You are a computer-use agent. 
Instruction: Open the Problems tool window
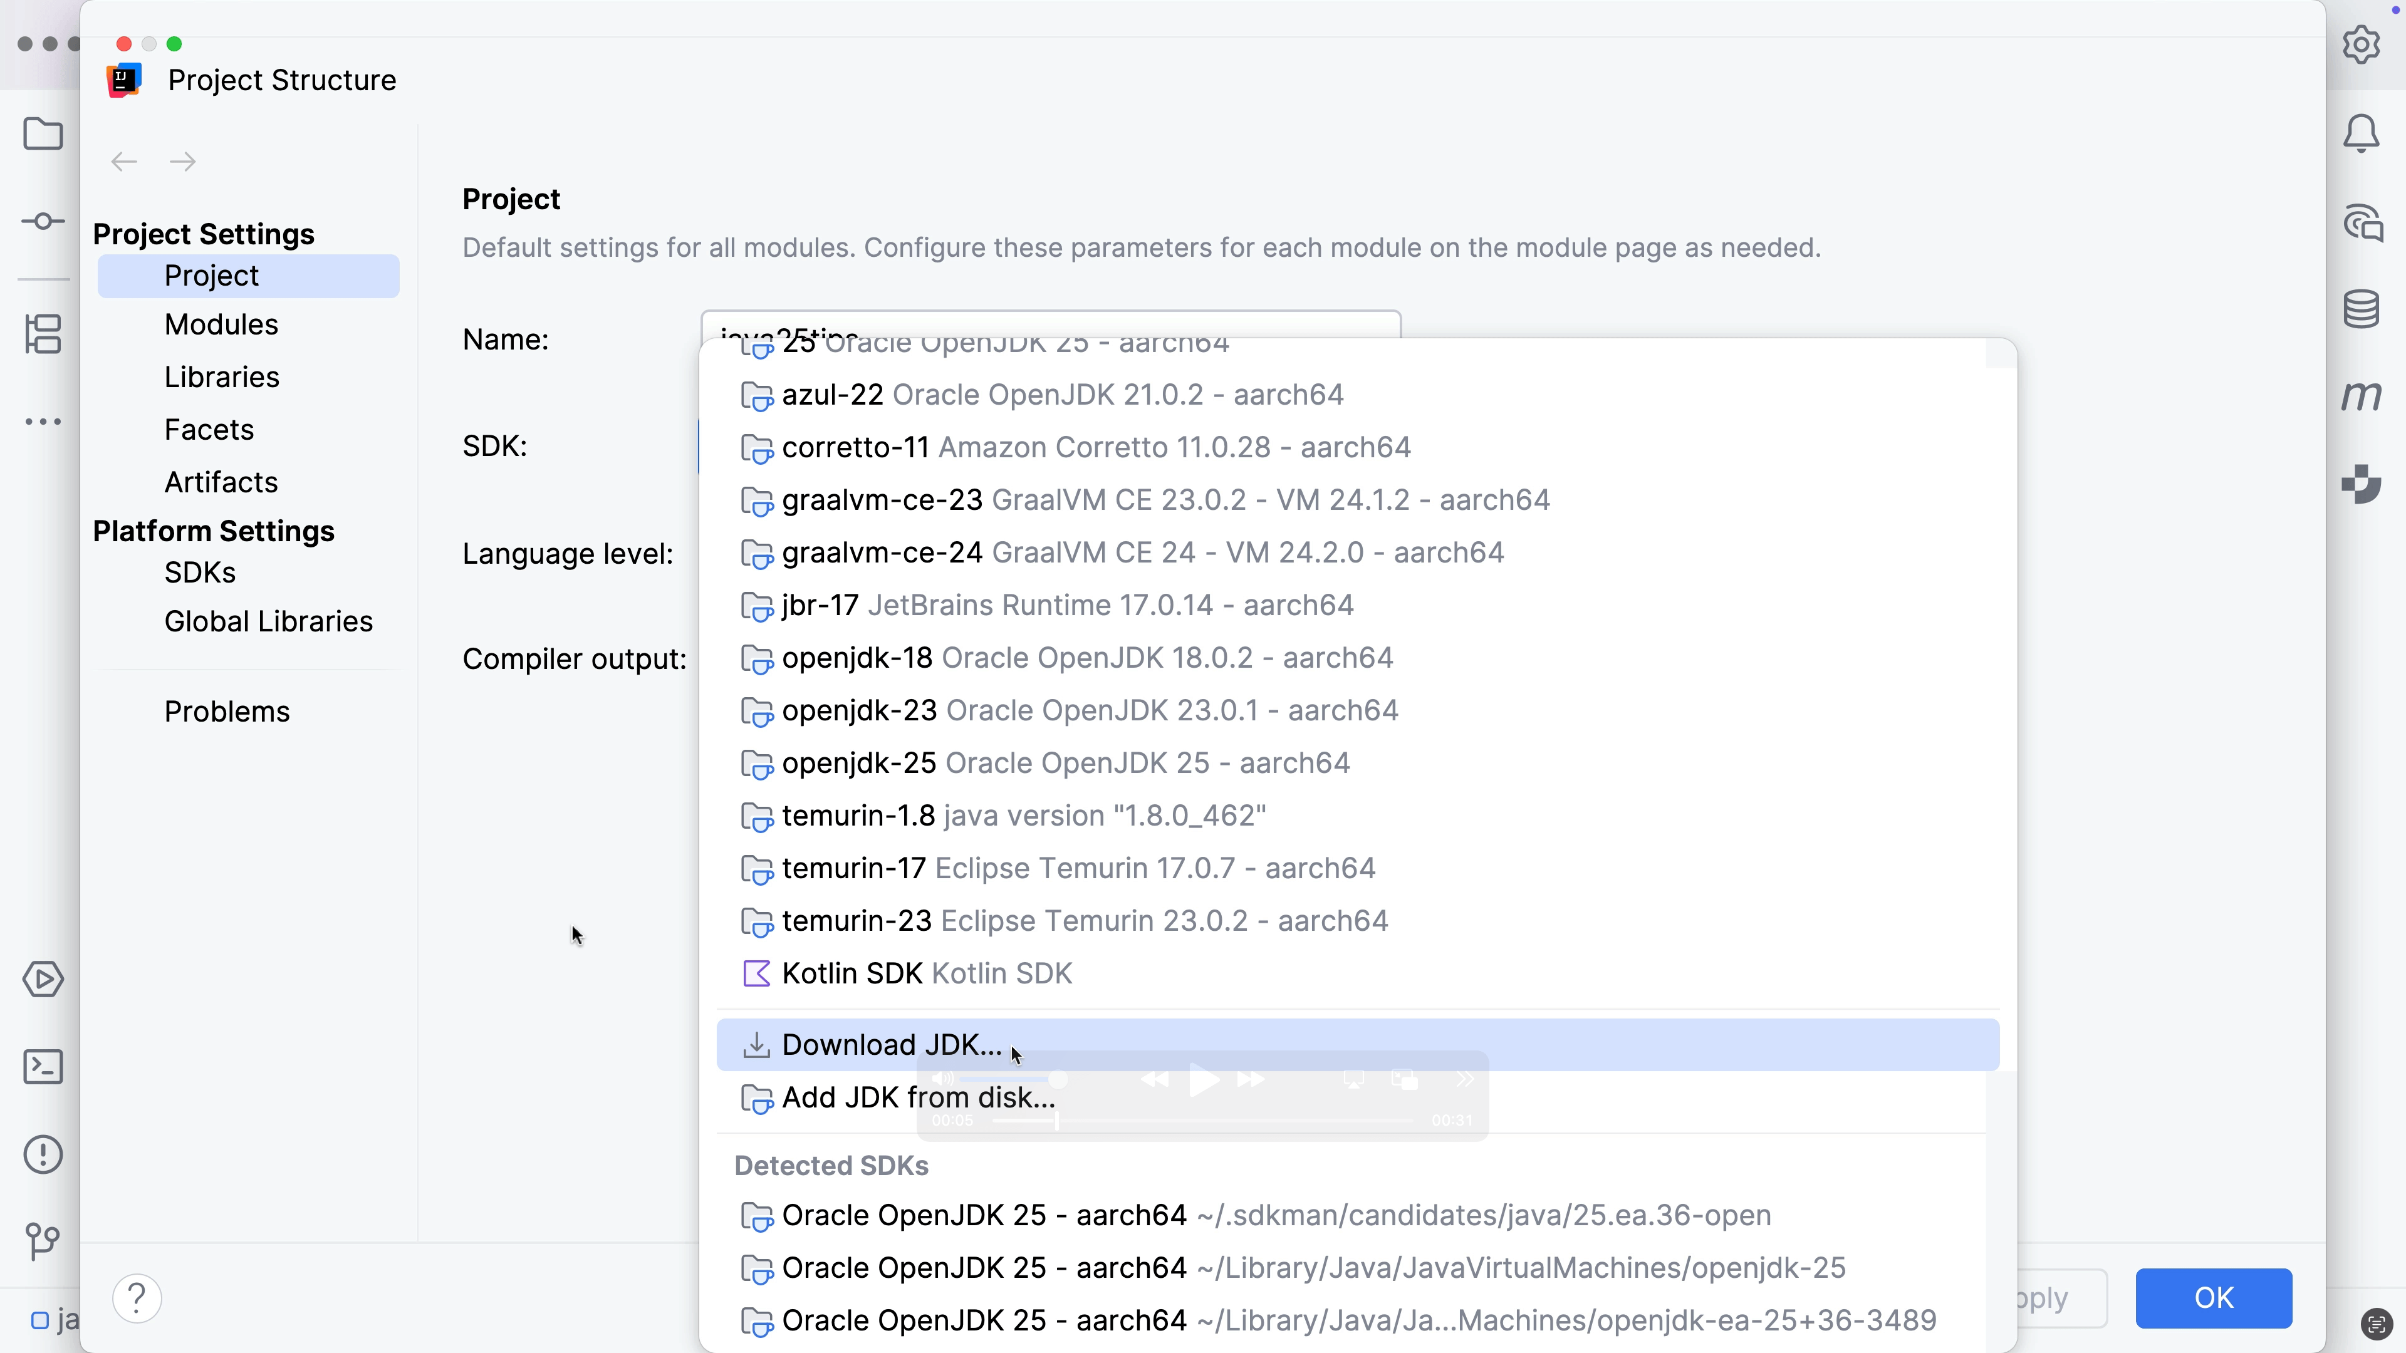tap(42, 1155)
